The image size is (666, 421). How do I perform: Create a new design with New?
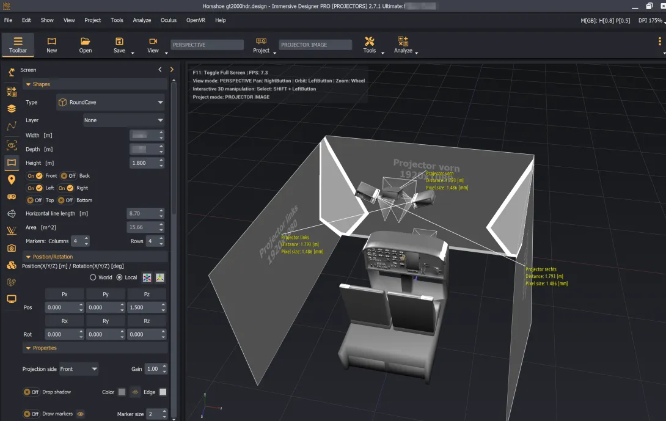(52, 45)
